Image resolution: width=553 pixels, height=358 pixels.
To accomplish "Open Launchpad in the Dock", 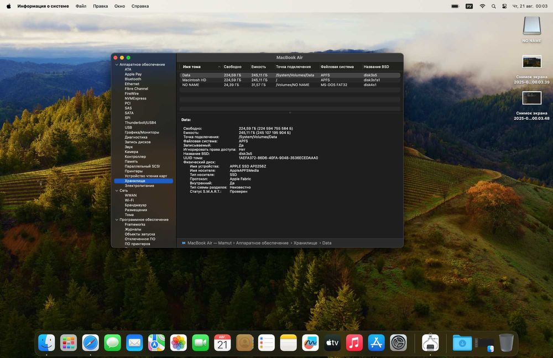I will click(x=69, y=343).
